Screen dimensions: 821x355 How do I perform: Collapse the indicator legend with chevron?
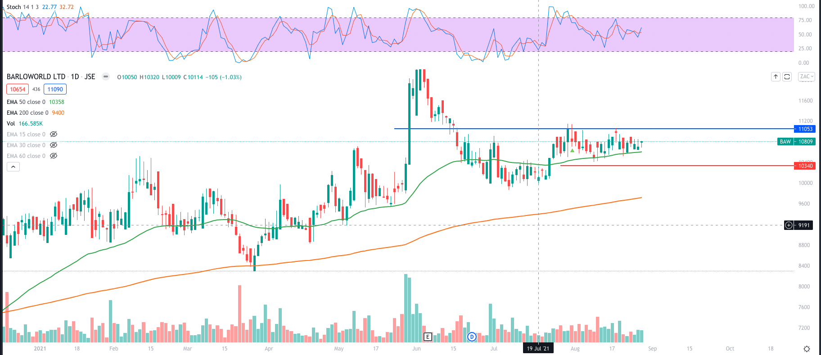tap(14, 167)
